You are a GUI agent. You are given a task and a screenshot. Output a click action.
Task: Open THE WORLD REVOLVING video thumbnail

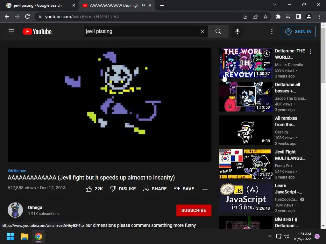coord(246,63)
